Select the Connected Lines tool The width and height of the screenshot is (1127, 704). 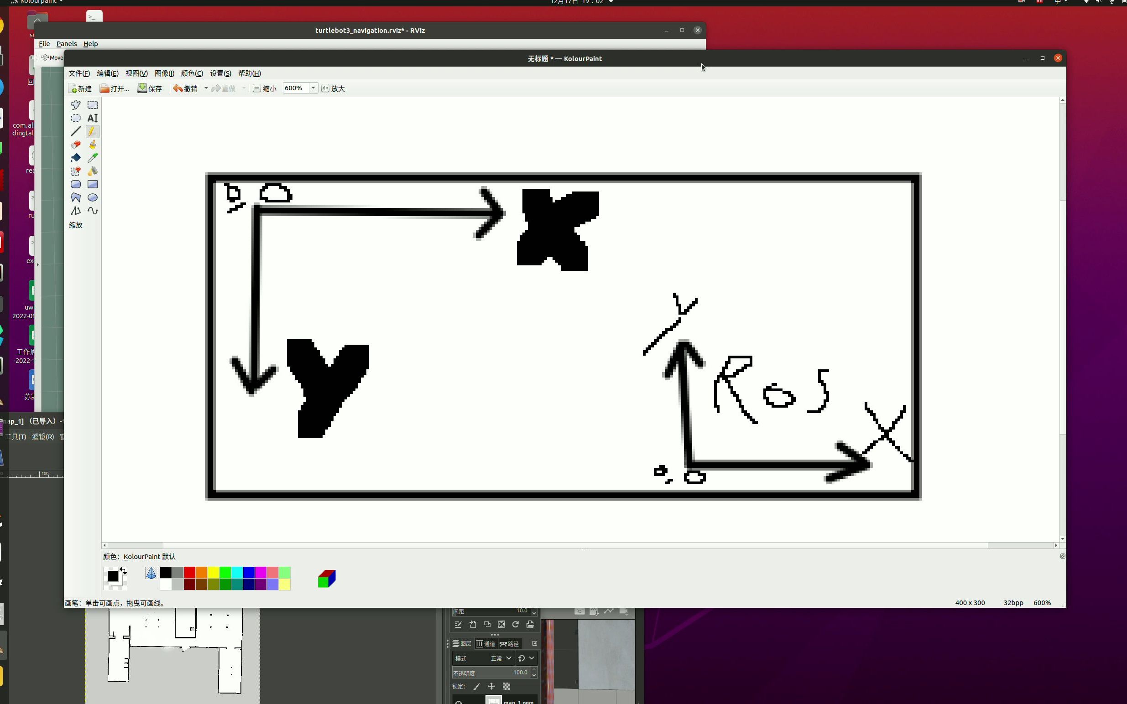pyautogui.click(x=75, y=211)
